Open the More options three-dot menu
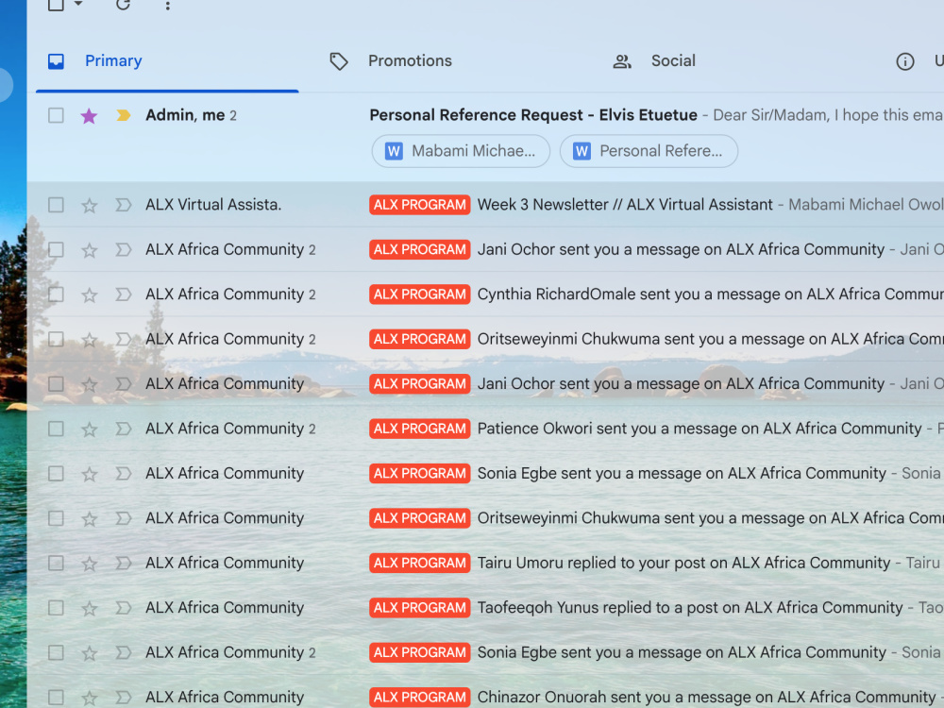This screenshot has height=708, width=944. coord(167,6)
